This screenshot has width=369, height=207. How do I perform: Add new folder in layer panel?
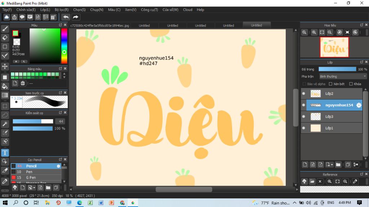(338, 165)
